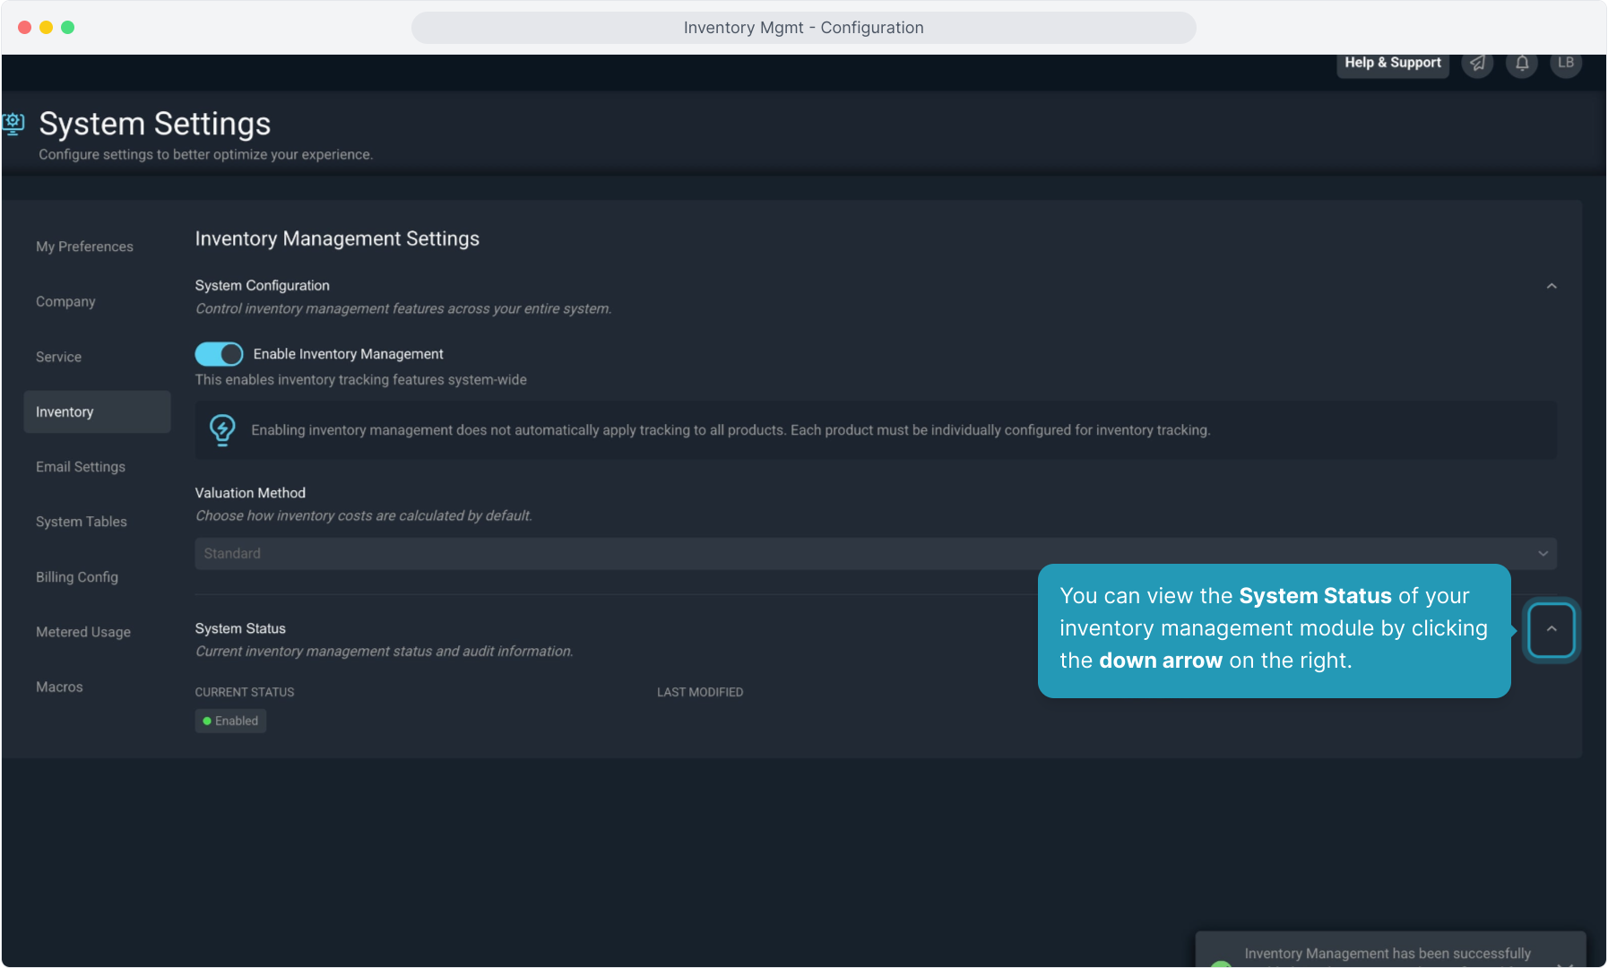View Metered Usage settings

pos(83,632)
